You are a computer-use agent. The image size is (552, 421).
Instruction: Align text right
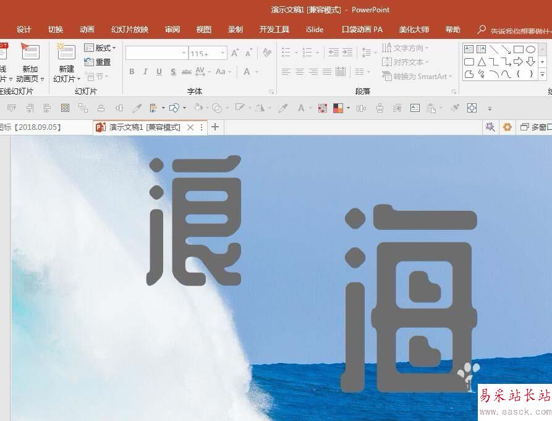(313, 72)
